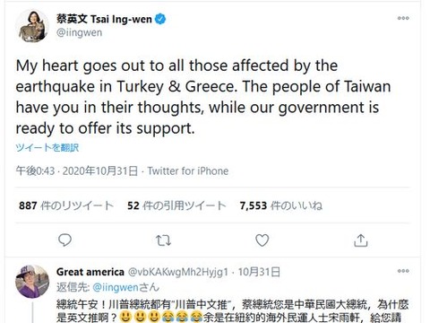The height and width of the screenshot is (323, 430).
Task: Click the reply speech bubble icon
Action: pyautogui.click(x=64, y=240)
